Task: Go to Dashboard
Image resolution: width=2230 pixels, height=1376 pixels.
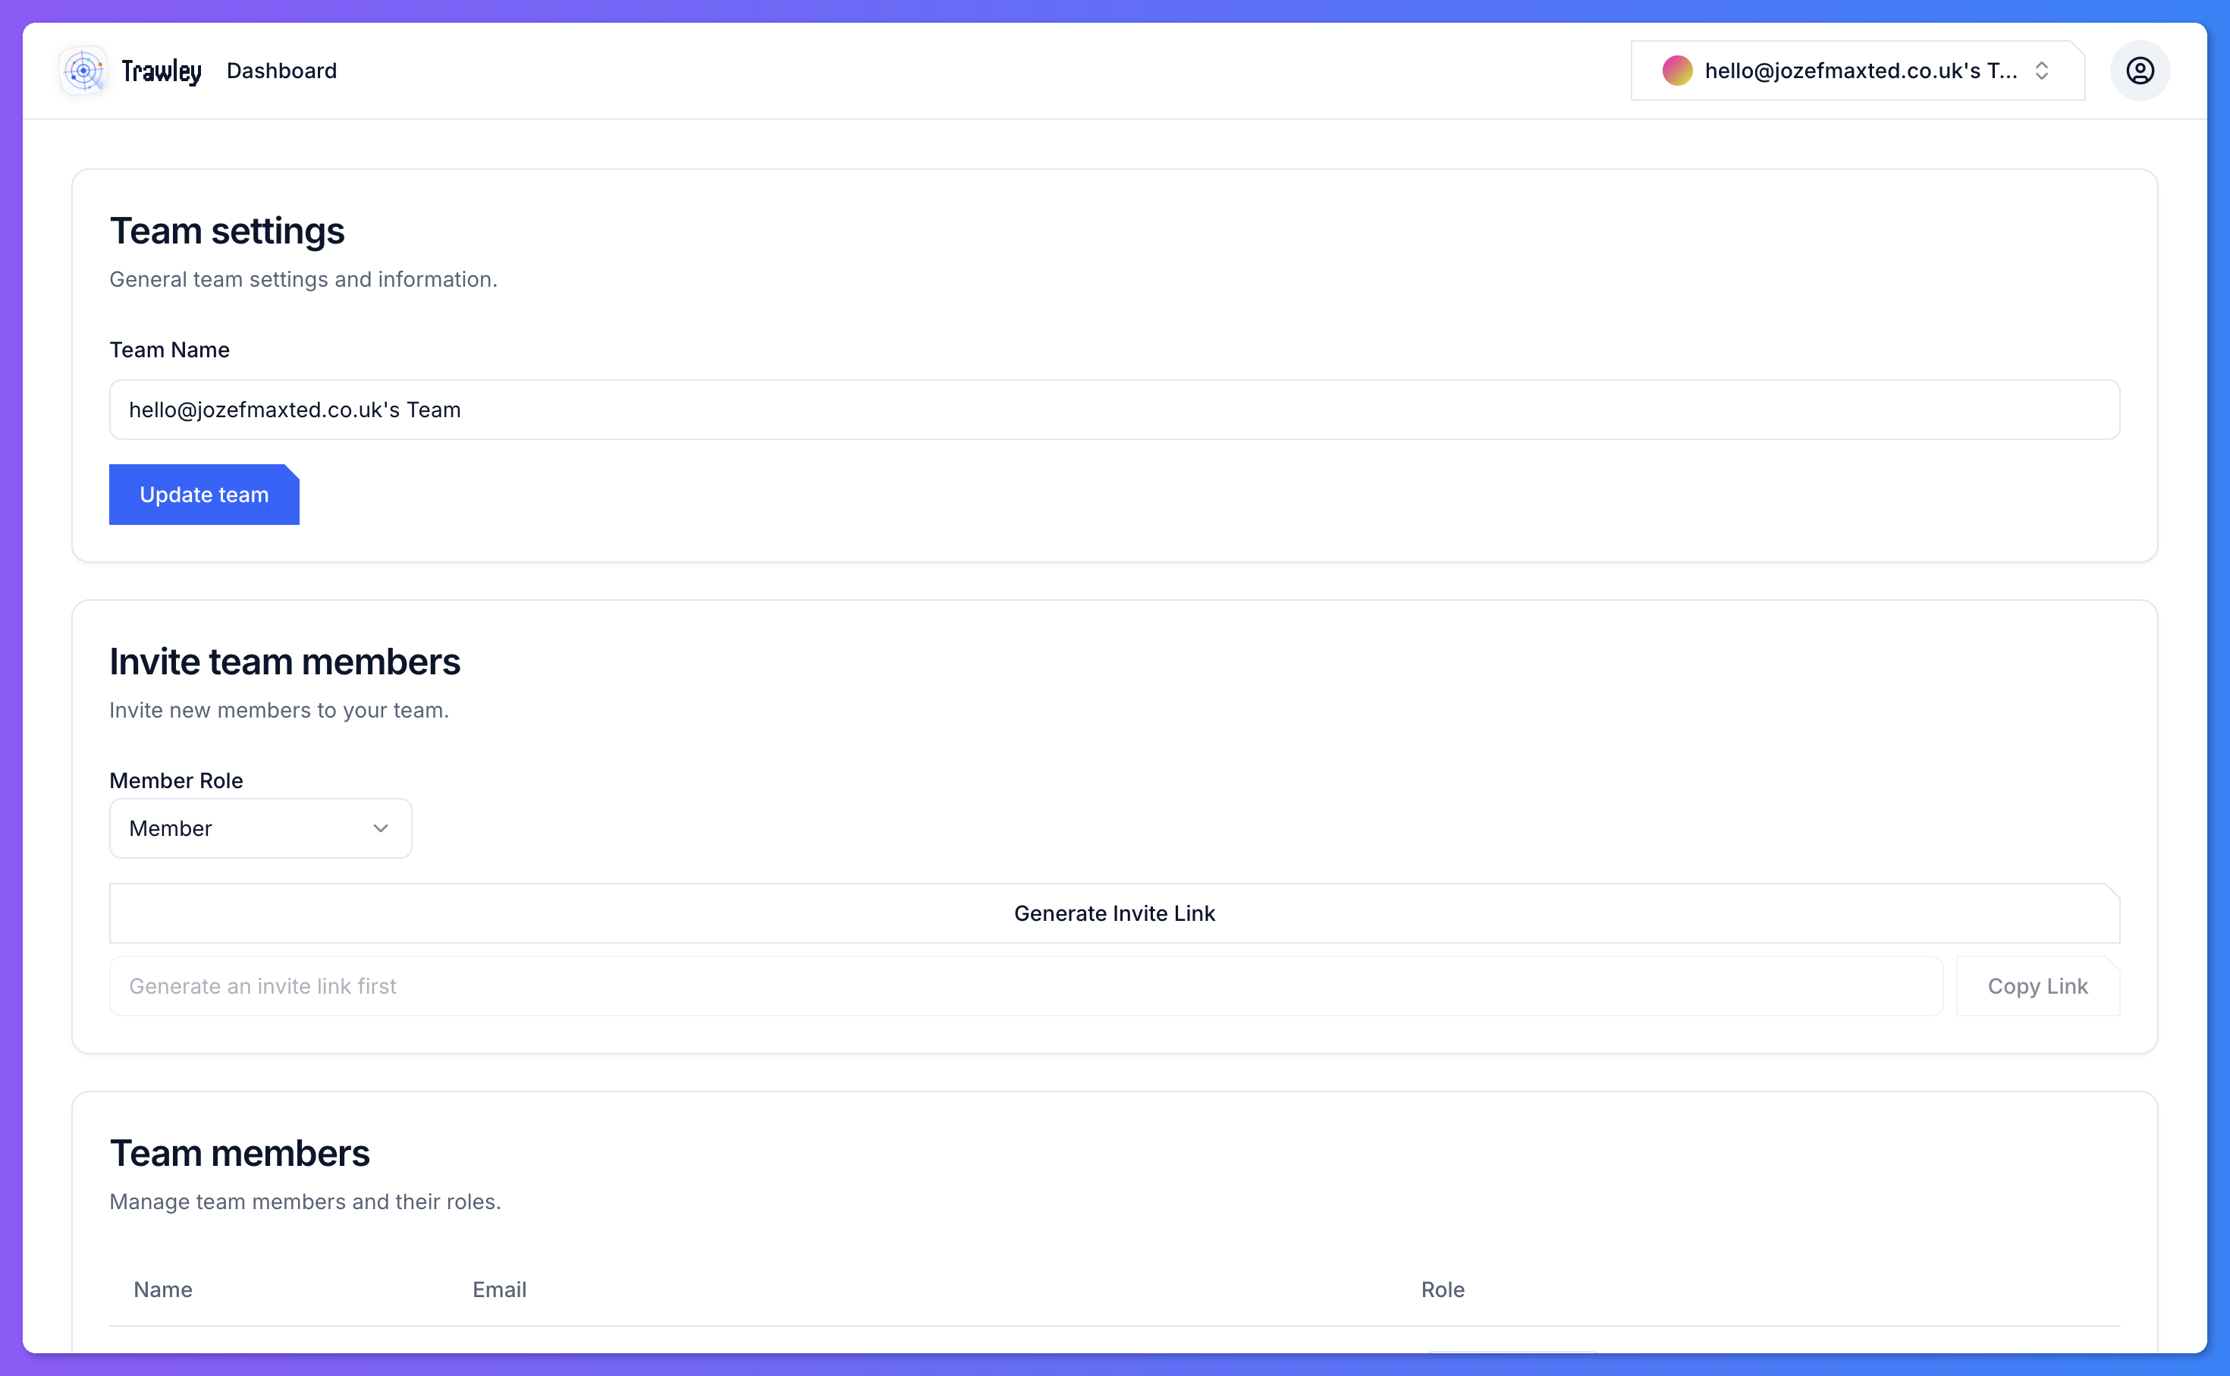Action: point(281,70)
